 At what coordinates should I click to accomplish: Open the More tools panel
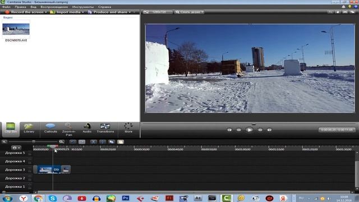pos(128,128)
